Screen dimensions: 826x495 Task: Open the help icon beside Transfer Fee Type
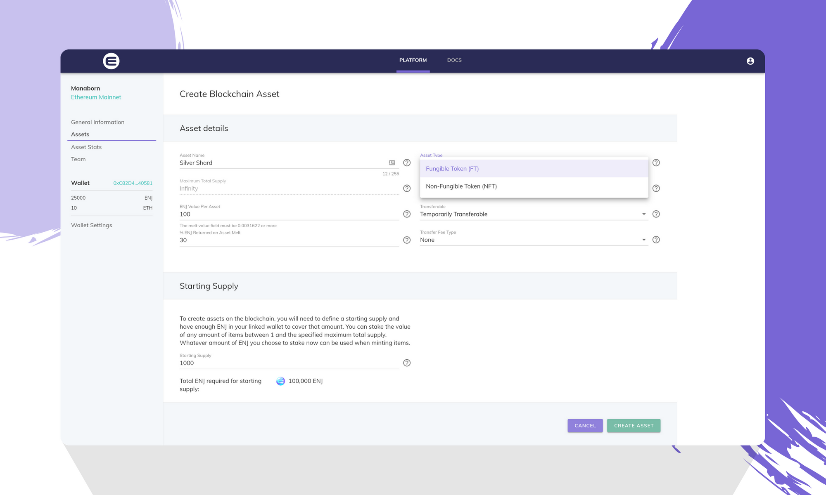656,240
